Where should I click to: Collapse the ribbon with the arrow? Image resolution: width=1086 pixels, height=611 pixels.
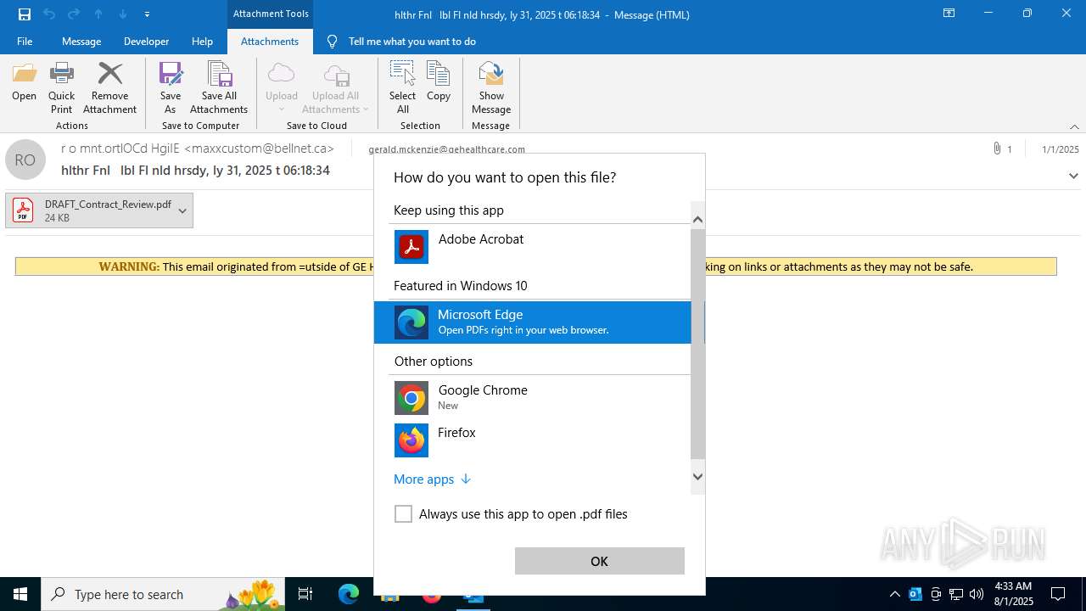(1074, 126)
